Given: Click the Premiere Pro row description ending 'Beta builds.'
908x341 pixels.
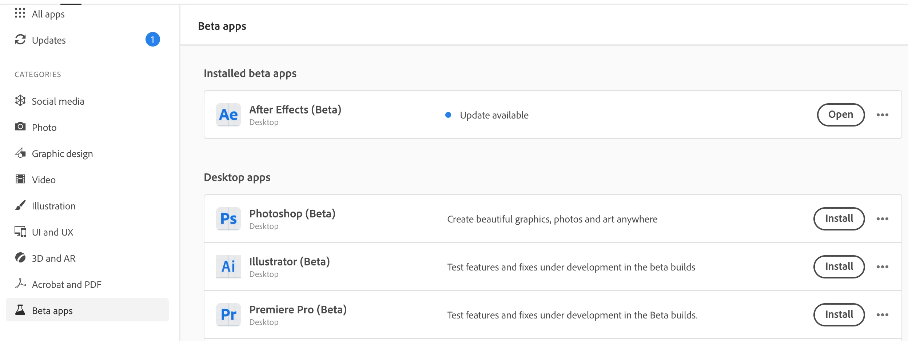Looking at the screenshot, I should pyautogui.click(x=572, y=315).
